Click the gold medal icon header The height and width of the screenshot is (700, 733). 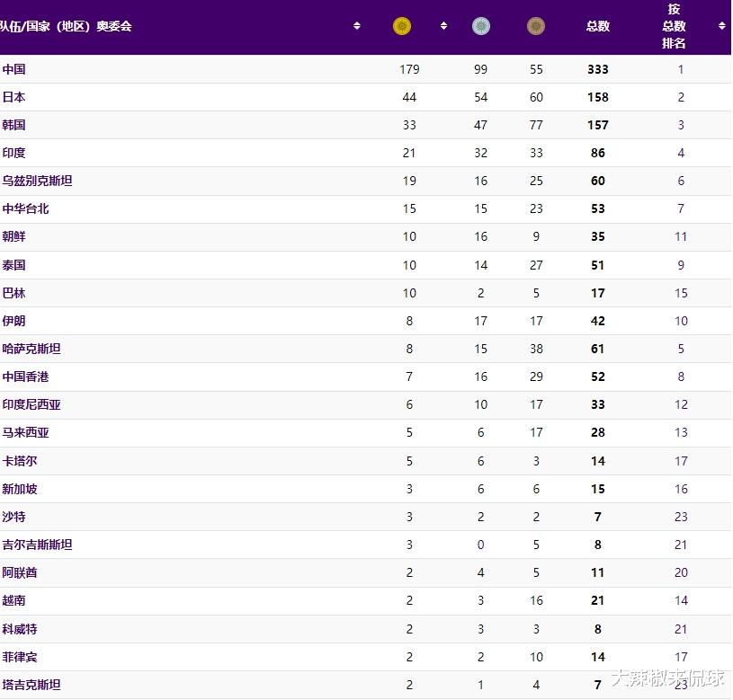coord(402,26)
